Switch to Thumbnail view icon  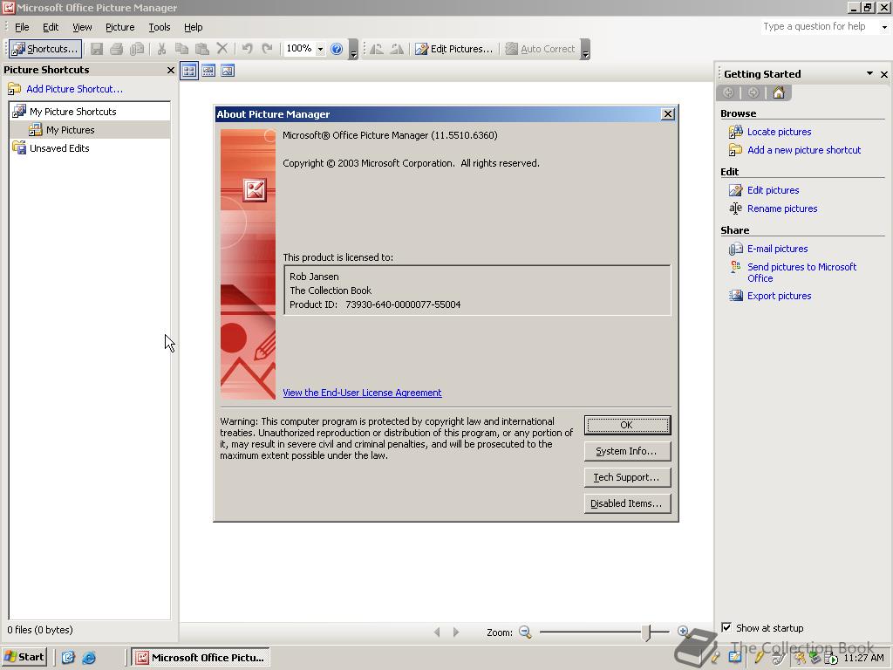[x=189, y=71]
